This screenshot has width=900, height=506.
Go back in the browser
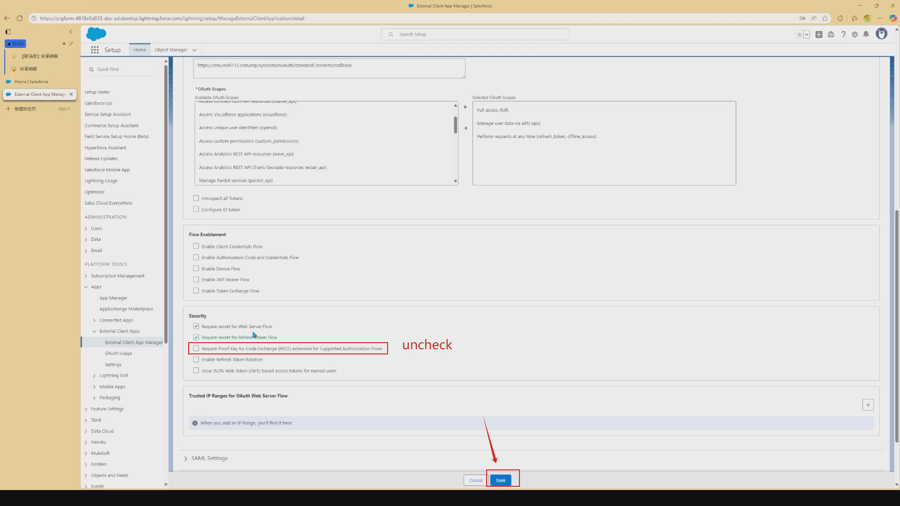[7, 18]
